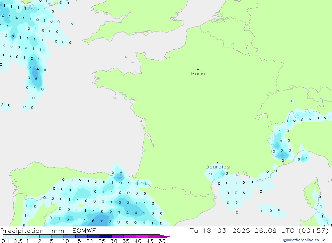Click the 'Precipitation [mm]' title text

pos(34,230)
